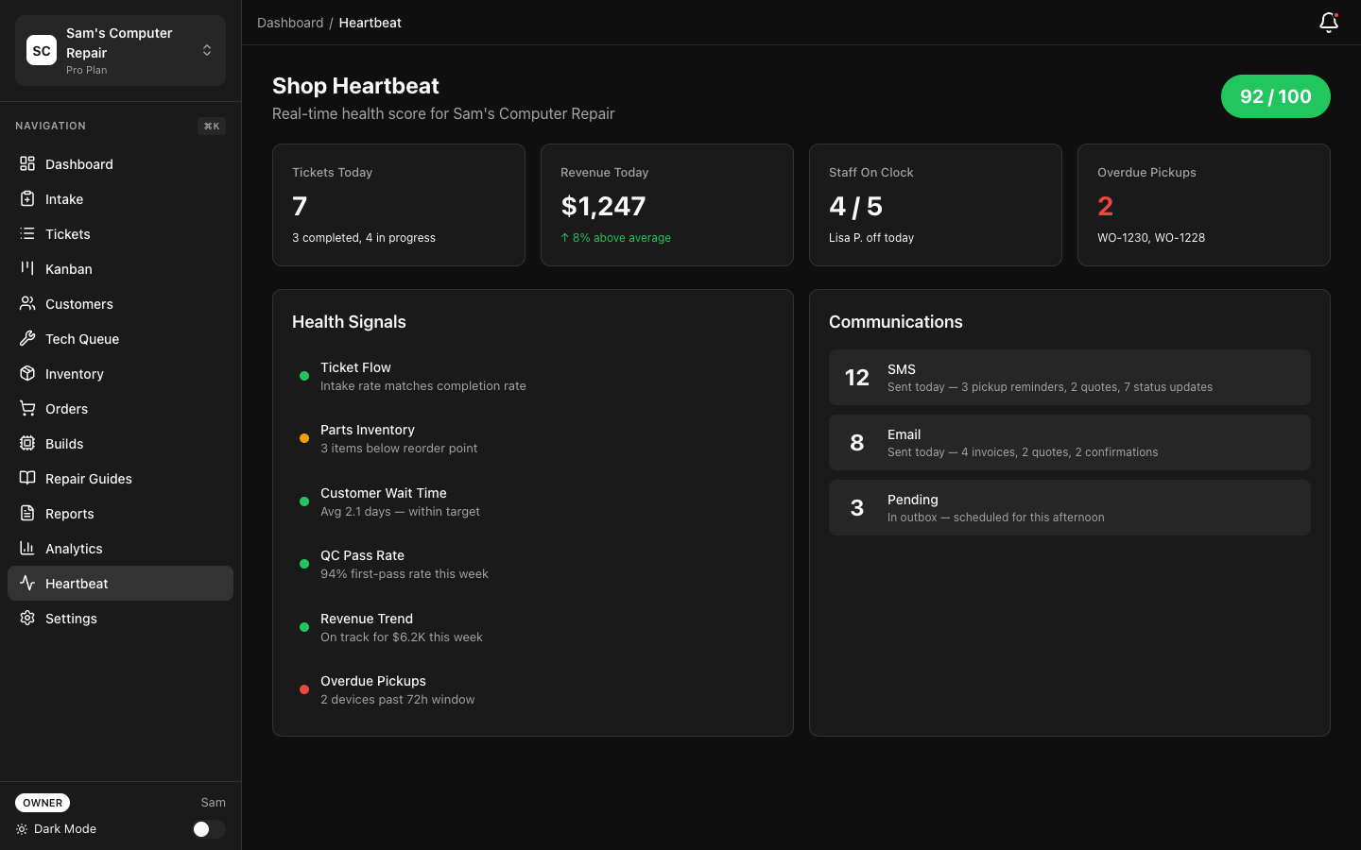Open the Tech Queue wrench icon

(26, 338)
